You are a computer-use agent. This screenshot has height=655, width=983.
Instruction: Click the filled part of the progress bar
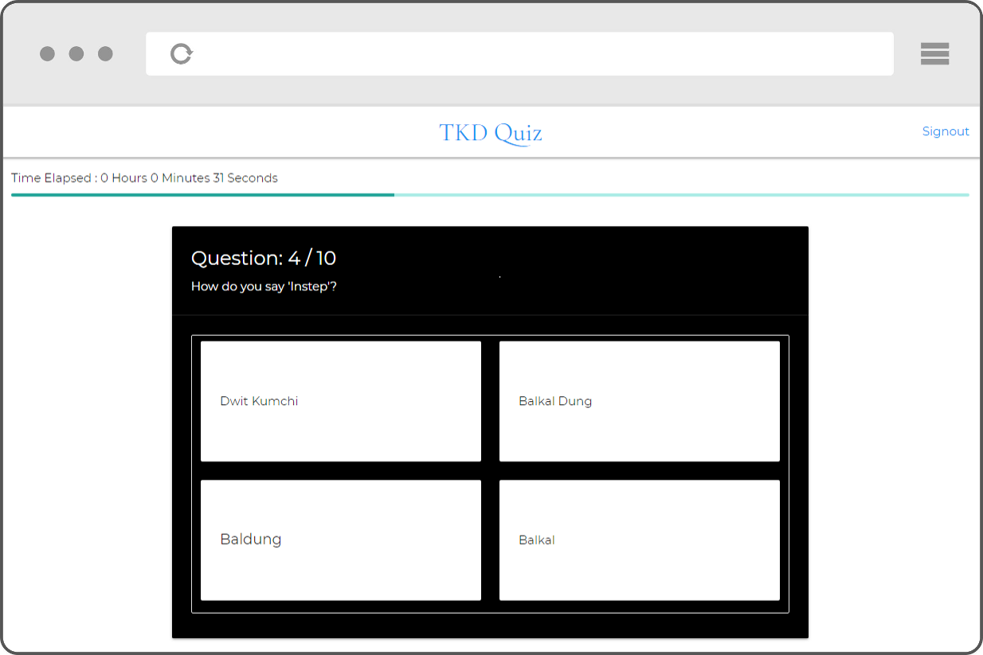point(202,194)
